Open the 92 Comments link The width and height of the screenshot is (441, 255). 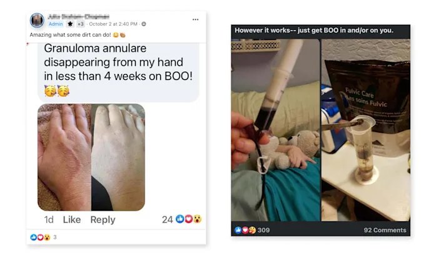click(385, 230)
